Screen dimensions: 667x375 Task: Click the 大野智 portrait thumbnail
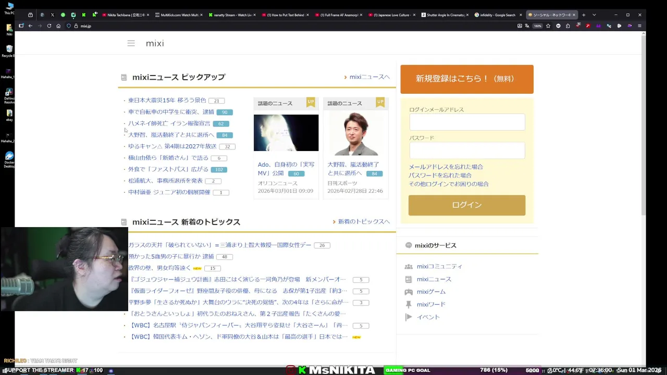point(356,133)
